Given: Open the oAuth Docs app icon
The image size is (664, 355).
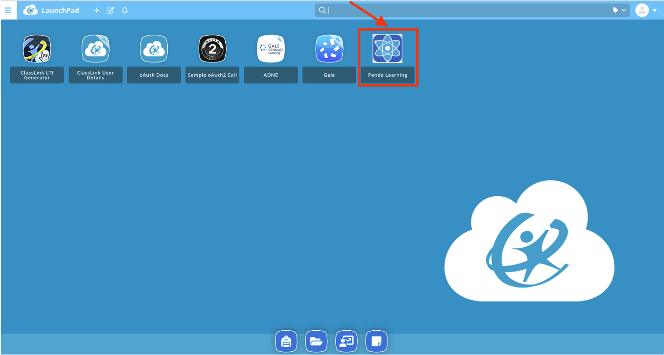Looking at the screenshot, I should pyautogui.click(x=154, y=49).
